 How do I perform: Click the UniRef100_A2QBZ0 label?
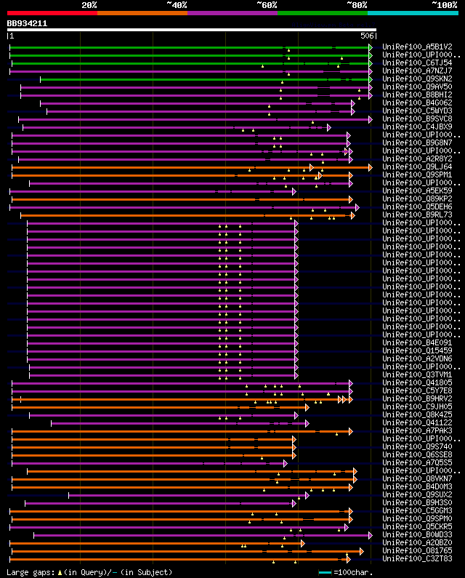tap(417, 542)
